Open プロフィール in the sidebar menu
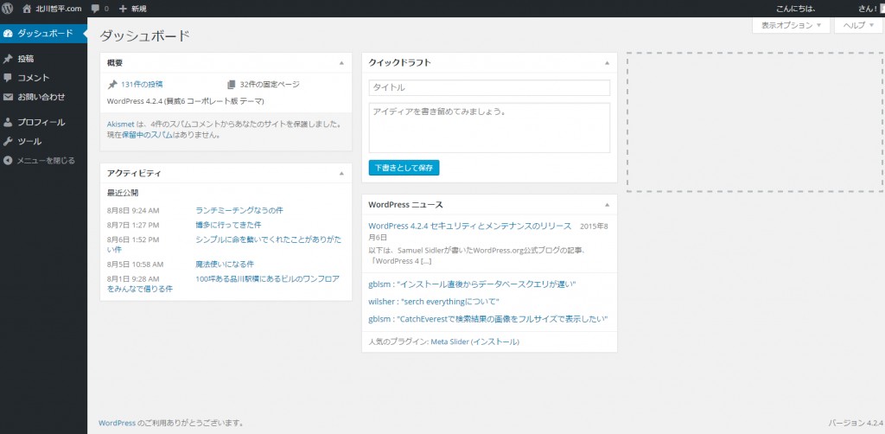 pos(41,122)
